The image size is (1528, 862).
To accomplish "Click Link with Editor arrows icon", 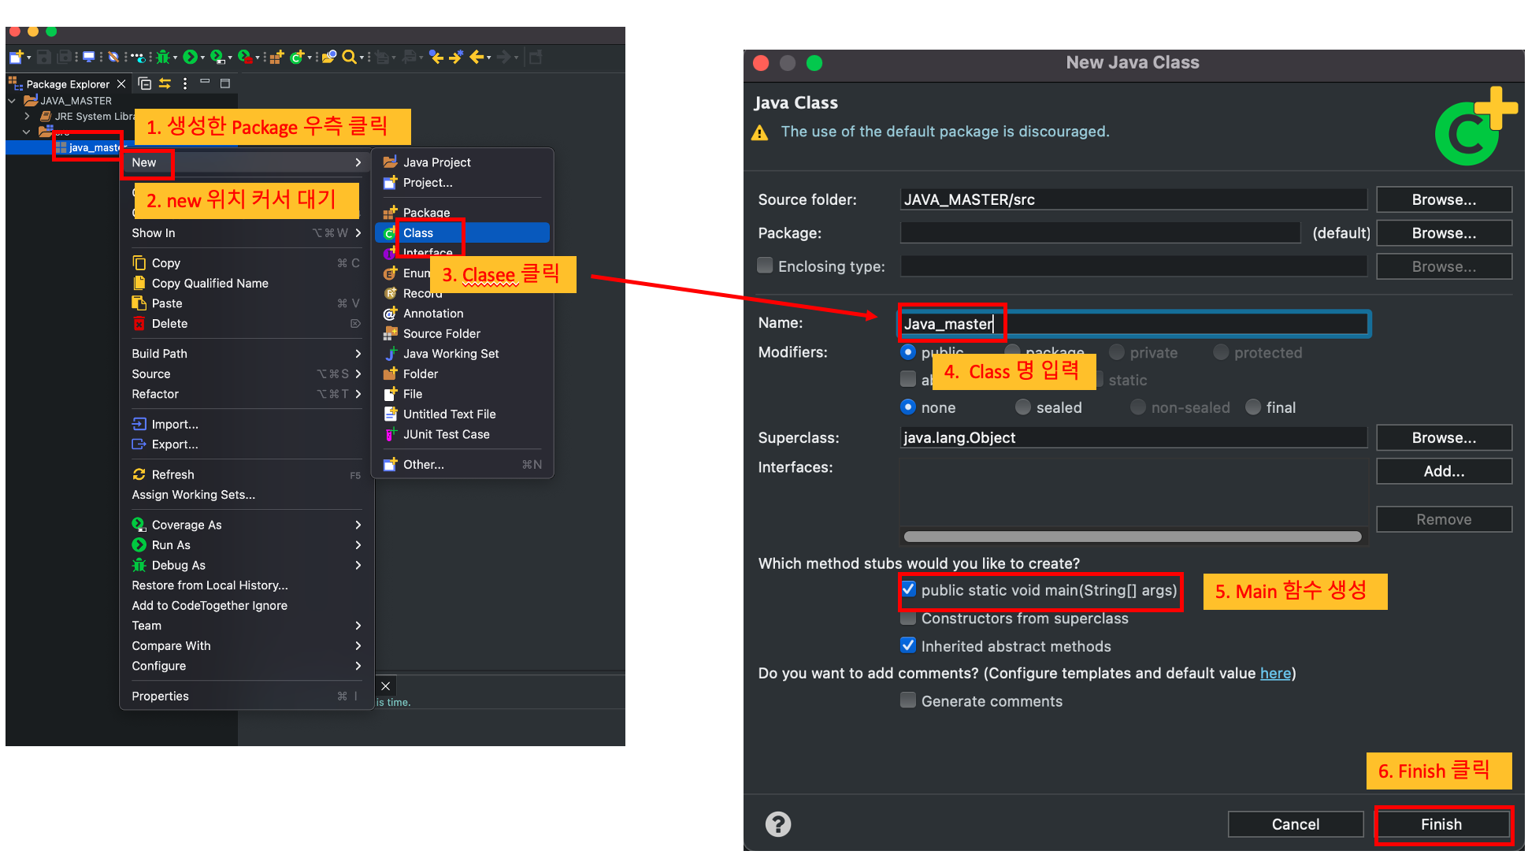I will tap(165, 84).
